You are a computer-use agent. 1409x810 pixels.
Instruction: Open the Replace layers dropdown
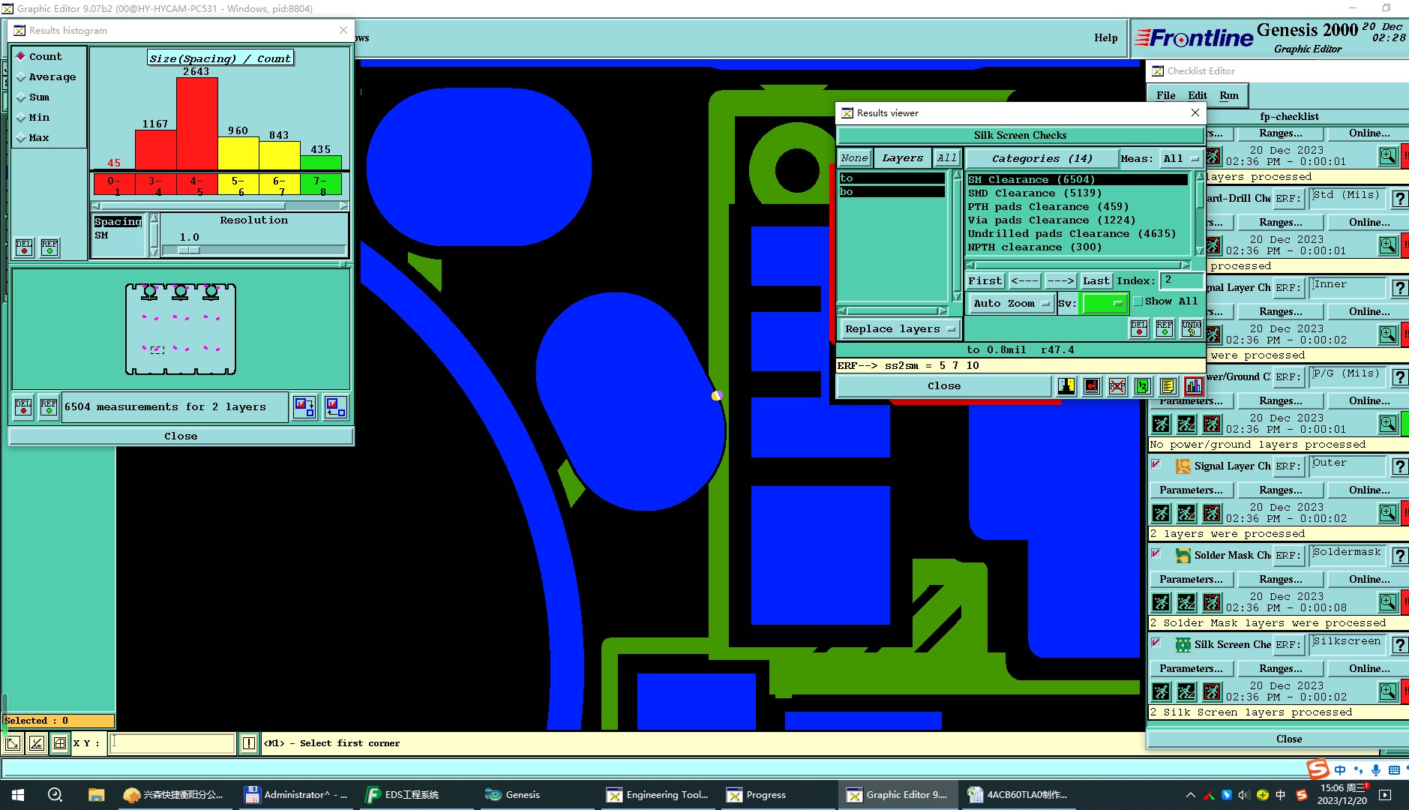point(900,328)
